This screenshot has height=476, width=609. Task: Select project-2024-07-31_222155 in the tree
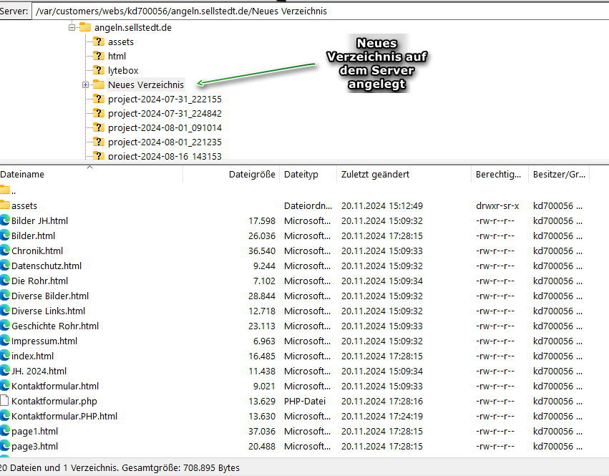coord(165,99)
